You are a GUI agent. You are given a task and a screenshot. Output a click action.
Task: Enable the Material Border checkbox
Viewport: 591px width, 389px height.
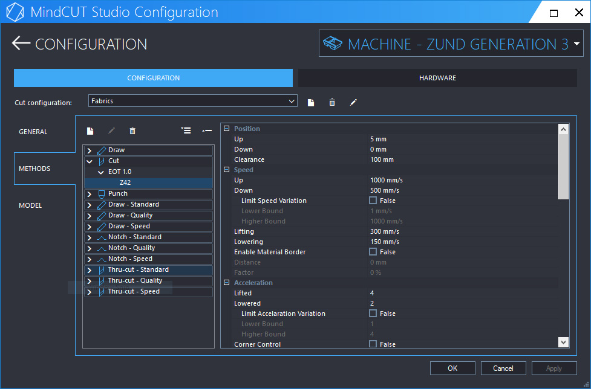pos(373,252)
